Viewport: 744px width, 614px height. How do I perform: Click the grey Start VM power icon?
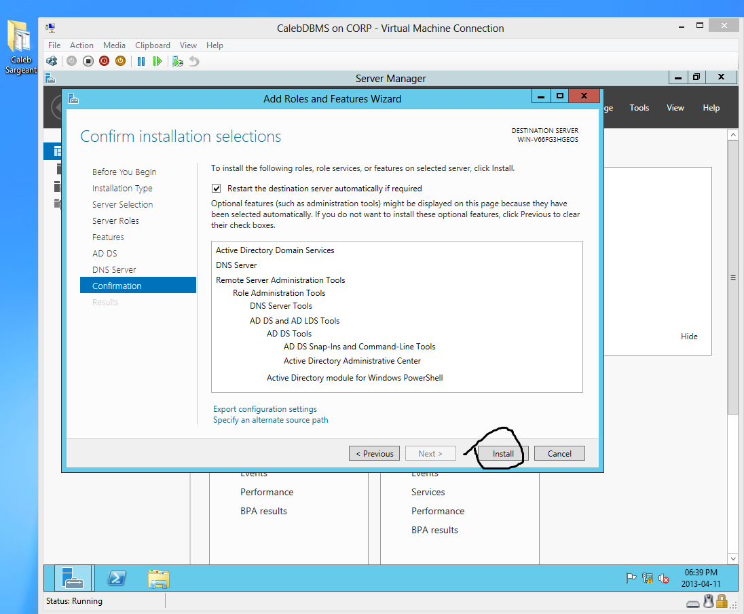coord(72,61)
